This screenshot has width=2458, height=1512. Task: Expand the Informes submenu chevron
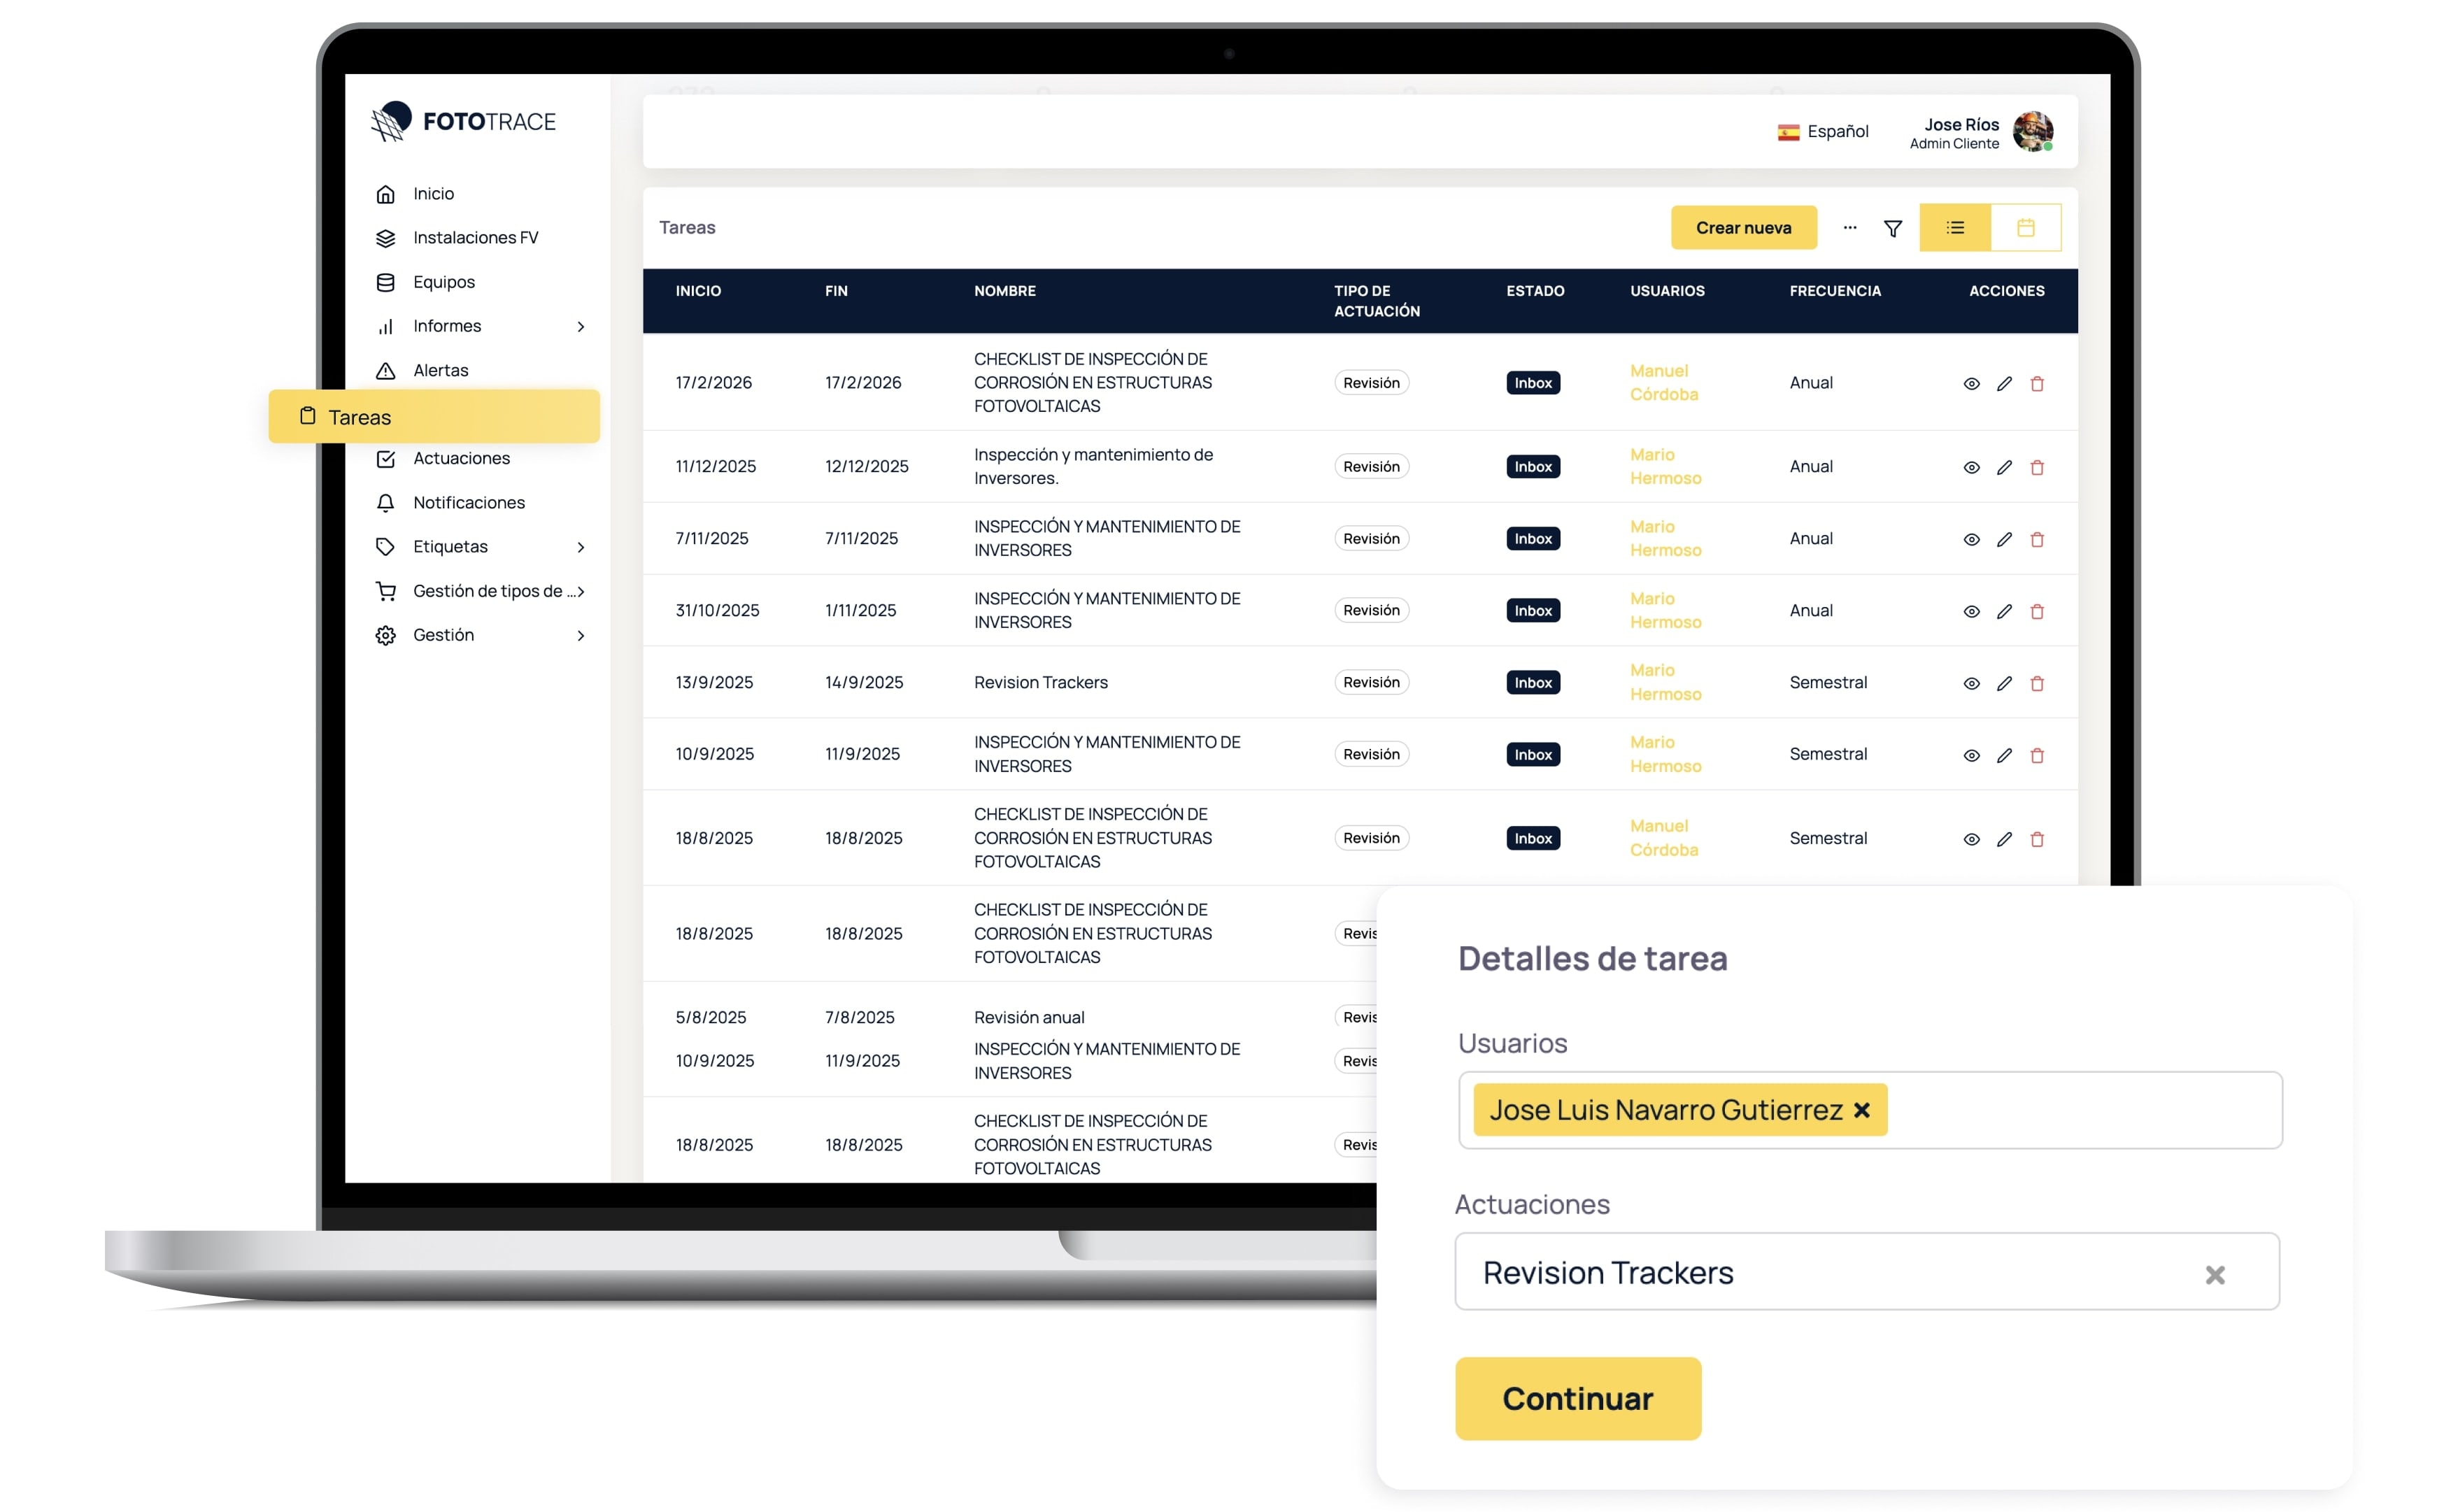pyautogui.click(x=580, y=327)
